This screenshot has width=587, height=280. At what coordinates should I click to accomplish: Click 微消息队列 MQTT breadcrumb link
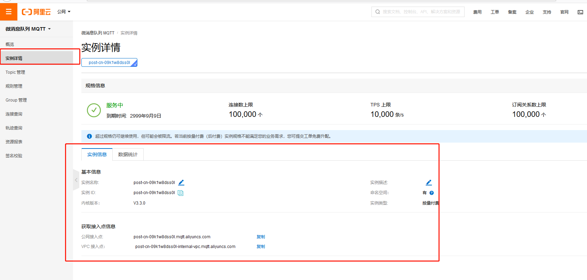click(x=98, y=33)
